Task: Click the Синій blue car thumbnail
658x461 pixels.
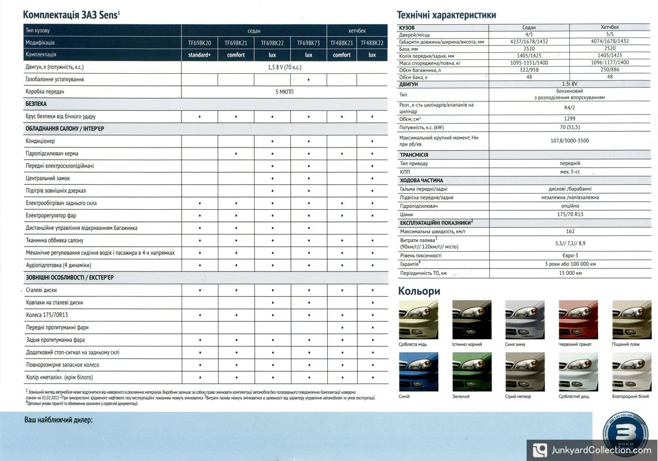Action: click(x=418, y=372)
